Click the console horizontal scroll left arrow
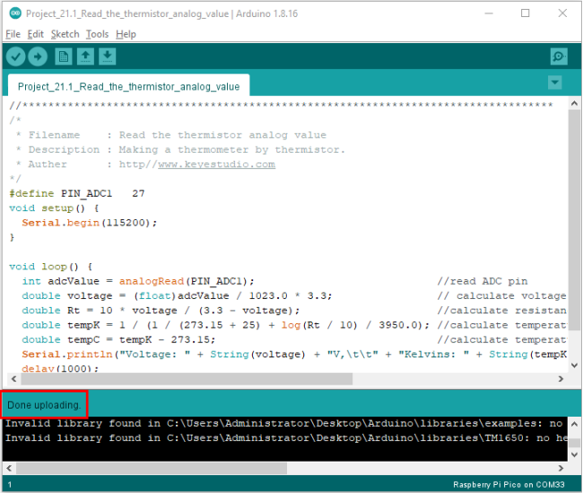Image resolution: width=583 pixels, height=493 pixels. 10,468
